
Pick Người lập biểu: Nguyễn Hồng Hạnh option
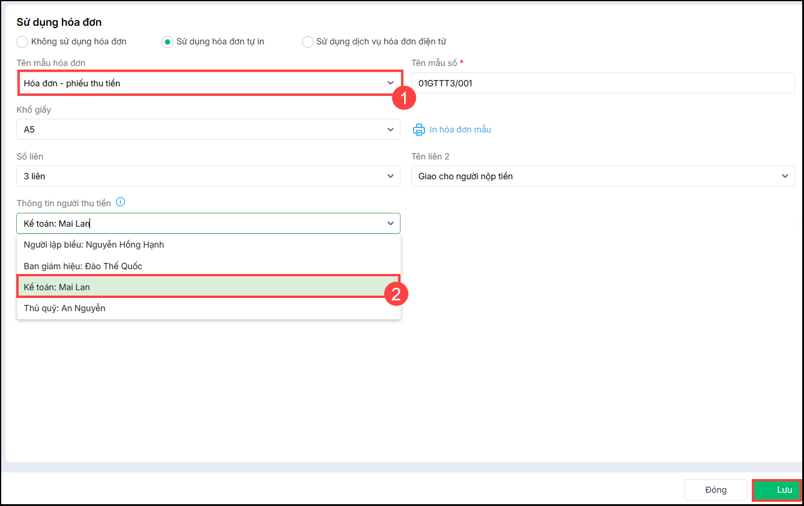click(x=94, y=245)
